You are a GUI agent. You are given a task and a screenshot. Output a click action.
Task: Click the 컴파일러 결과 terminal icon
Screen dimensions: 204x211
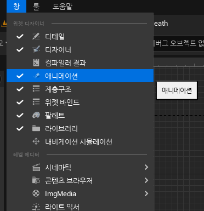[x=36, y=62]
